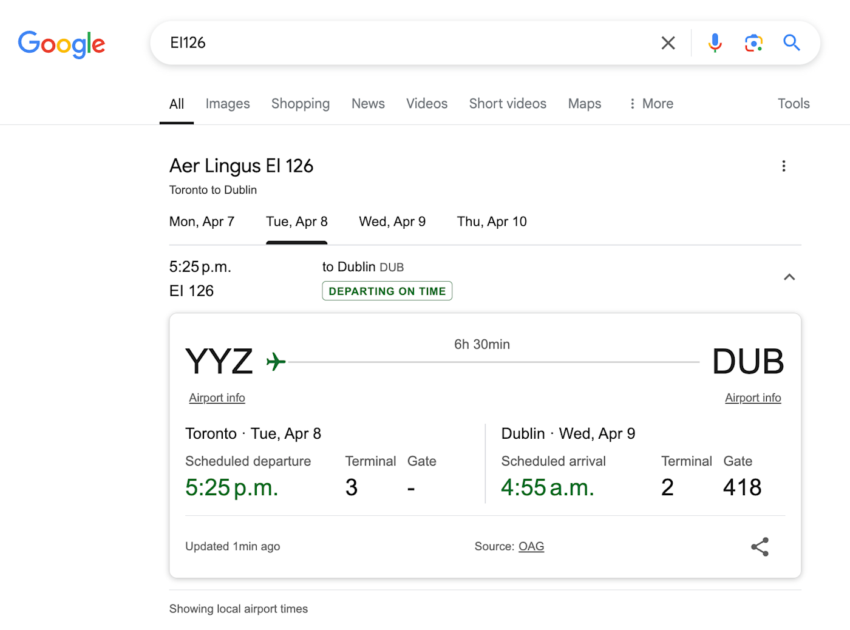Switch to the Maps tab

click(584, 104)
